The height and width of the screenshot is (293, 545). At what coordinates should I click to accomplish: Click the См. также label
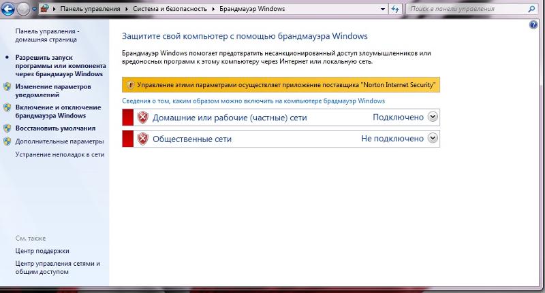tap(31, 238)
